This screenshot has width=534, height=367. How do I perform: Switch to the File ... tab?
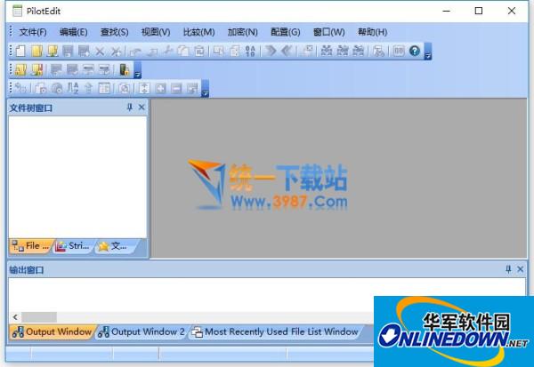tap(30, 246)
